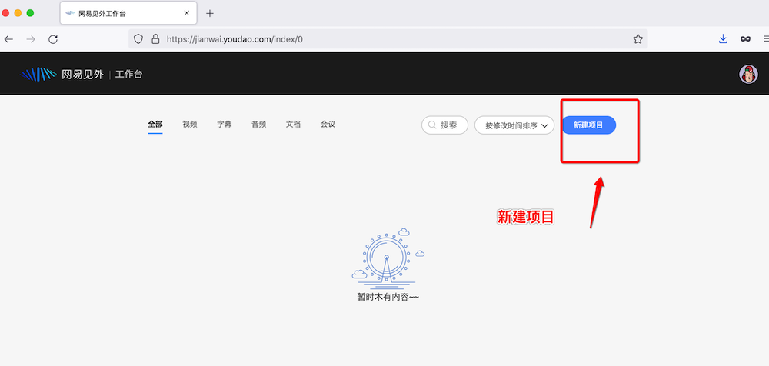Reload the current page
The width and height of the screenshot is (769, 366).
coord(53,38)
